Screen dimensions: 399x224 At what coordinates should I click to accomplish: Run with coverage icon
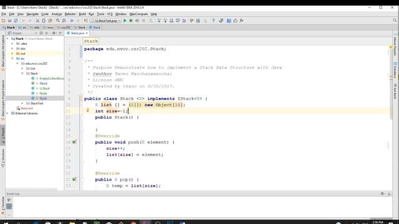(137, 21)
